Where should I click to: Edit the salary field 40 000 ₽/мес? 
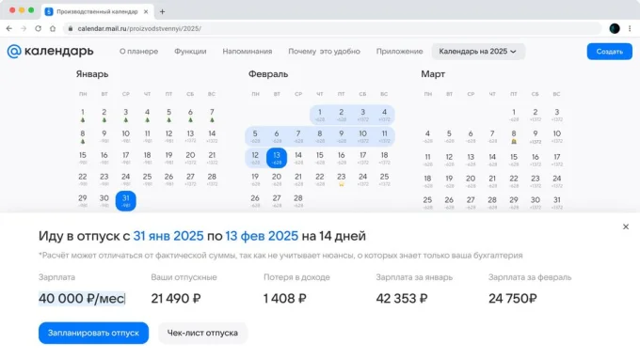point(82,299)
